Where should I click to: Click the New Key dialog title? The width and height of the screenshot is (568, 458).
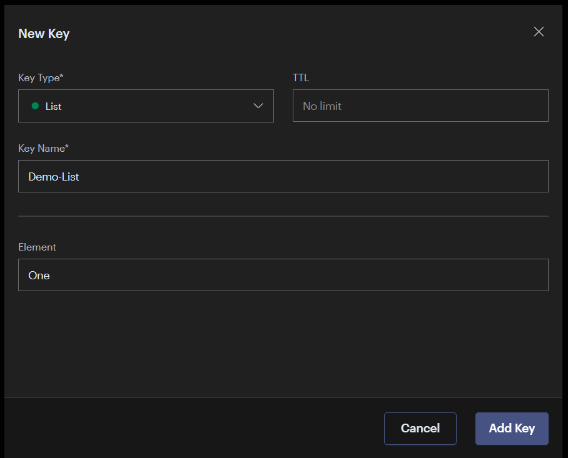tap(44, 33)
